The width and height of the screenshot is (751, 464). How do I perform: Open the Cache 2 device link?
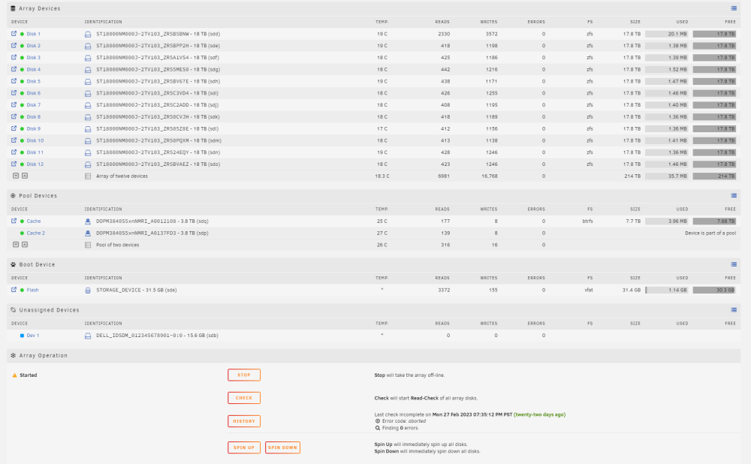click(x=35, y=234)
